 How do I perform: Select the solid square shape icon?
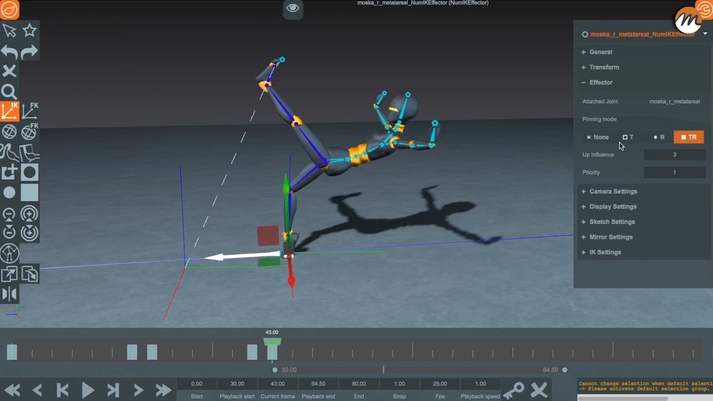30,193
